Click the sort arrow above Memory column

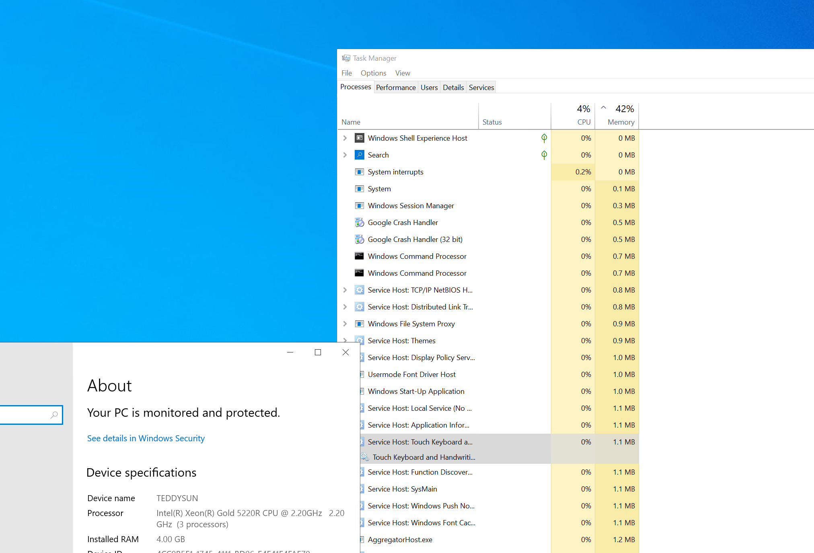pos(603,107)
